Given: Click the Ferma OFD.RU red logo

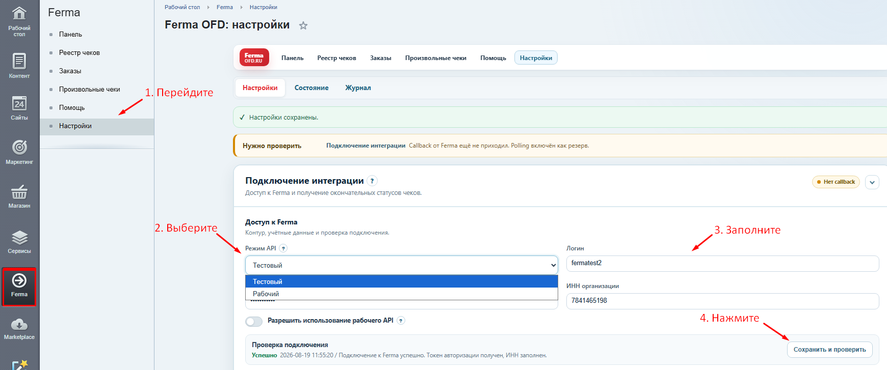Looking at the screenshot, I should pos(254,58).
